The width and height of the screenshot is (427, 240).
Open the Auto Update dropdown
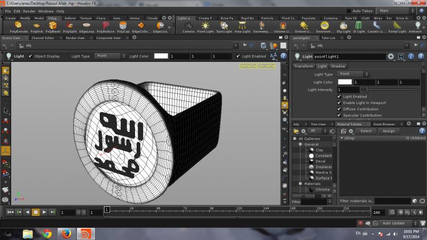[396, 223]
